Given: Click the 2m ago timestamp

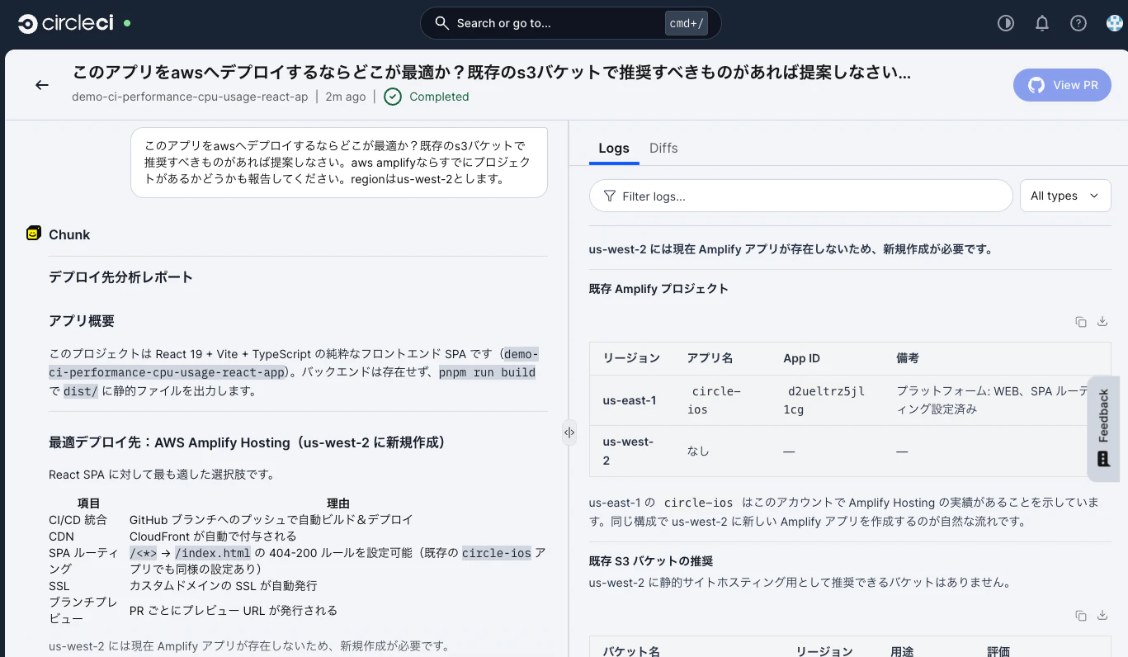Looking at the screenshot, I should click(x=345, y=97).
